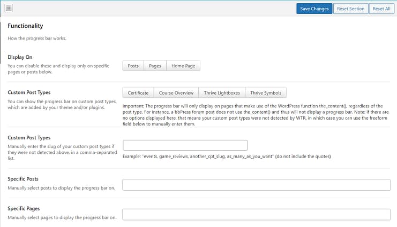Viewport: 397px width, 227px height.
Task: Click the Specific Posts setting label
Action: (x=23, y=178)
